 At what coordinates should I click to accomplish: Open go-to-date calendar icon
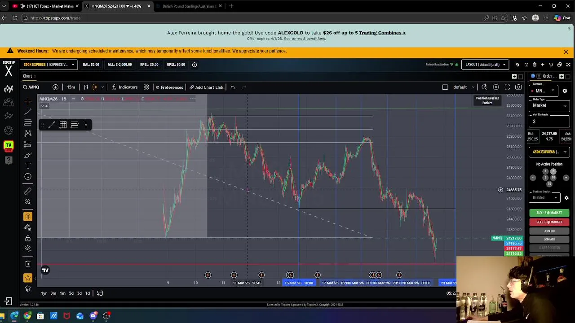pyautogui.click(x=100, y=293)
